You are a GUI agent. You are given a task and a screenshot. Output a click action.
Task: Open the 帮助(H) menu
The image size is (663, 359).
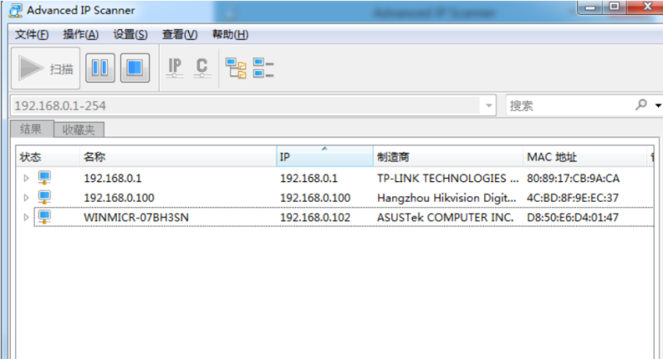point(230,34)
